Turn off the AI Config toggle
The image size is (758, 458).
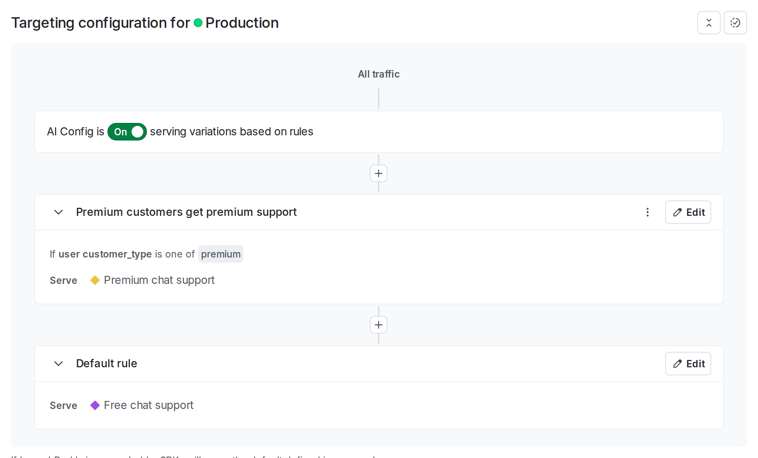126,132
